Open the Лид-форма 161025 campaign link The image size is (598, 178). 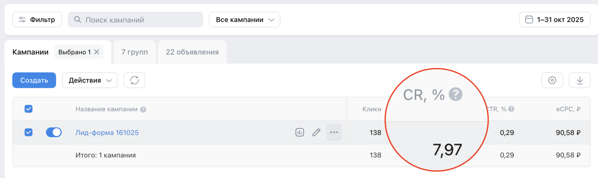(107, 133)
